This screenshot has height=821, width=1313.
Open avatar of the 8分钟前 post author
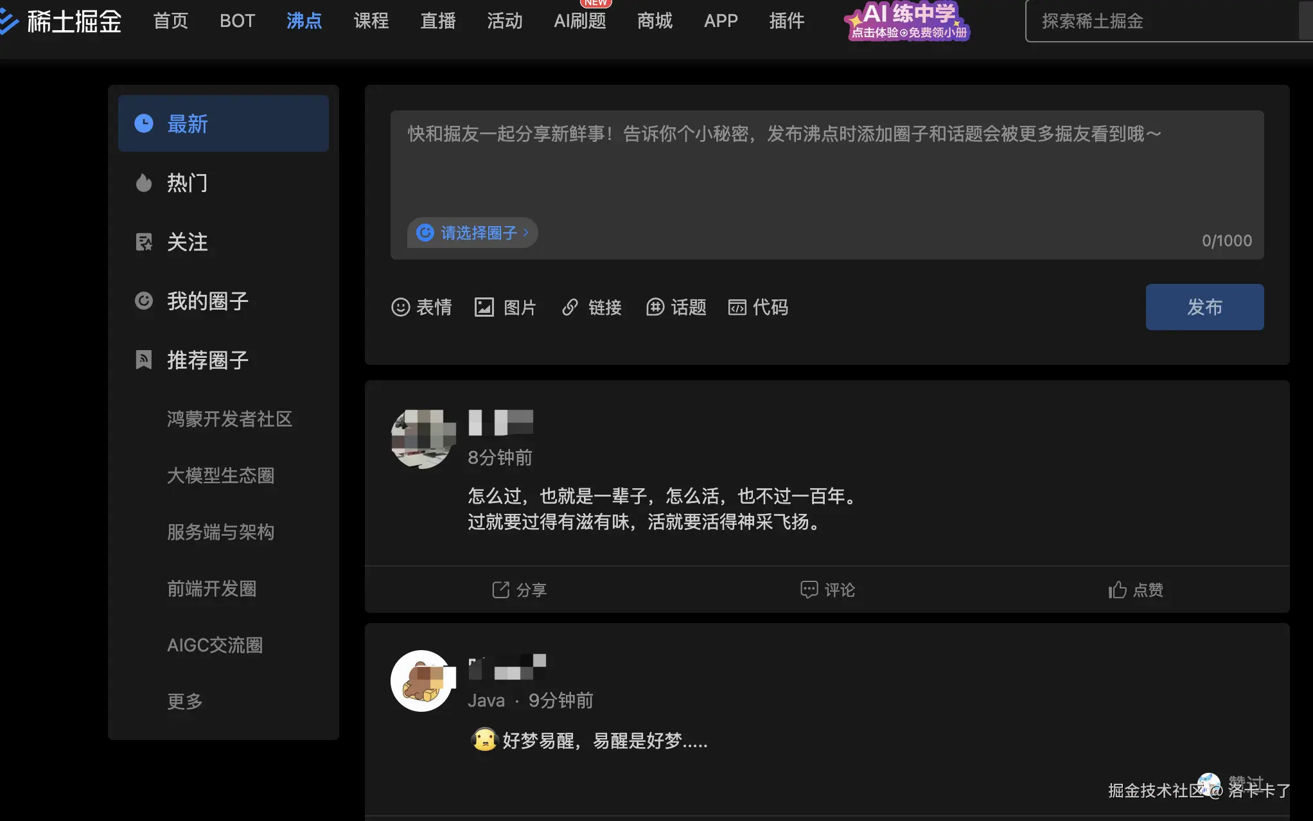click(422, 439)
